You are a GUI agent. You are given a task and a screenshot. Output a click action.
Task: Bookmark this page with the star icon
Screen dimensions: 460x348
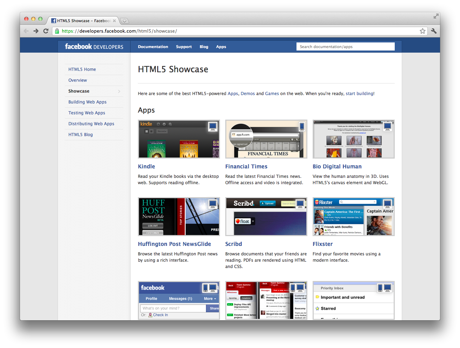click(422, 31)
